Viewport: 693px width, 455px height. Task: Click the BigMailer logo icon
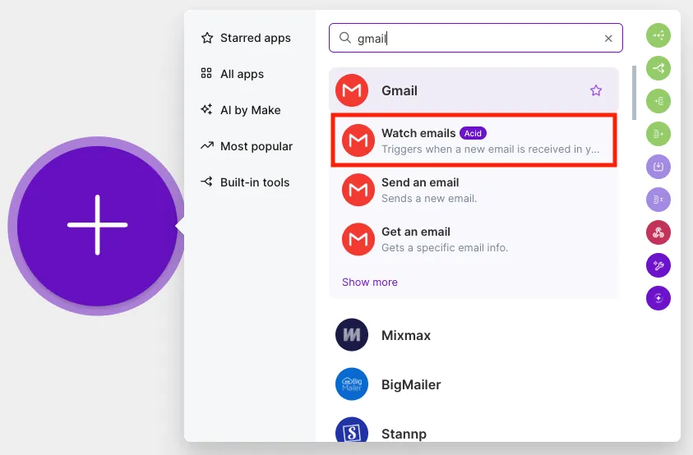pos(352,384)
